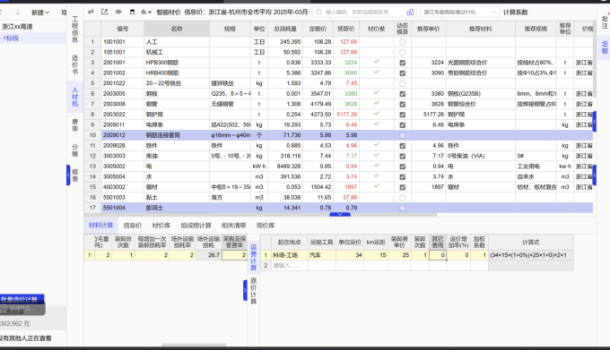Open the 定额 panel on right edge
The height and width of the screenshot is (350, 610).
[605, 47]
